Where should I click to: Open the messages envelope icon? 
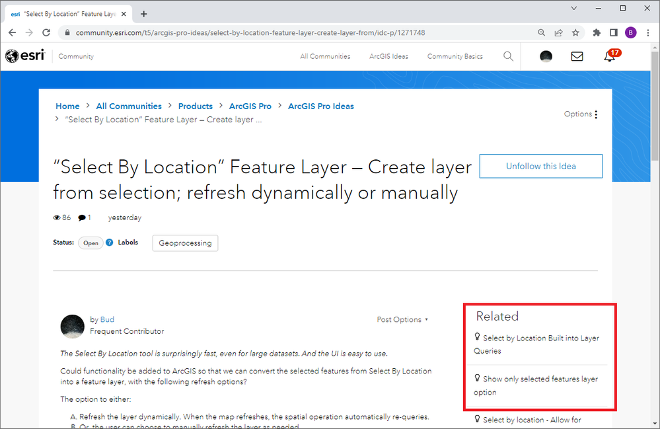(577, 56)
